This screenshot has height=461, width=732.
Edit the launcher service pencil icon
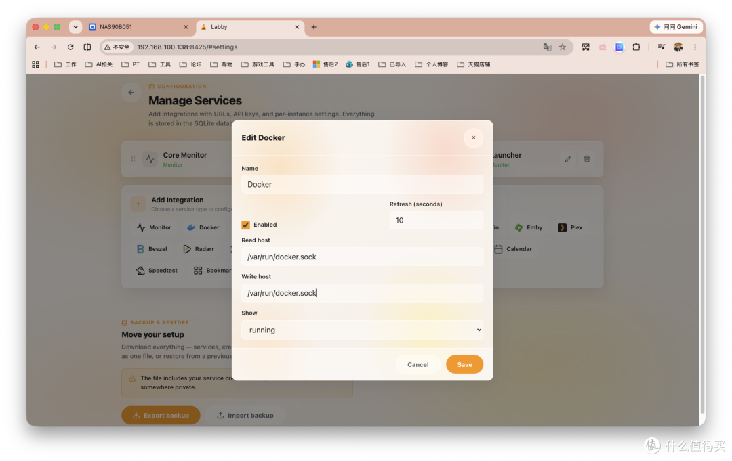pyautogui.click(x=568, y=159)
